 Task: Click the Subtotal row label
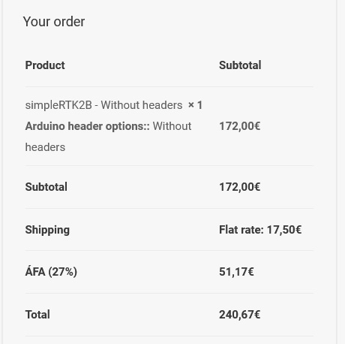point(46,187)
